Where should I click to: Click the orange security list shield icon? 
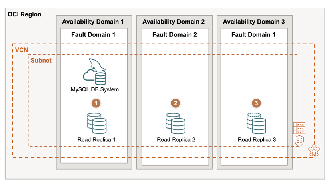pyautogui.click(x=299, y=141)
